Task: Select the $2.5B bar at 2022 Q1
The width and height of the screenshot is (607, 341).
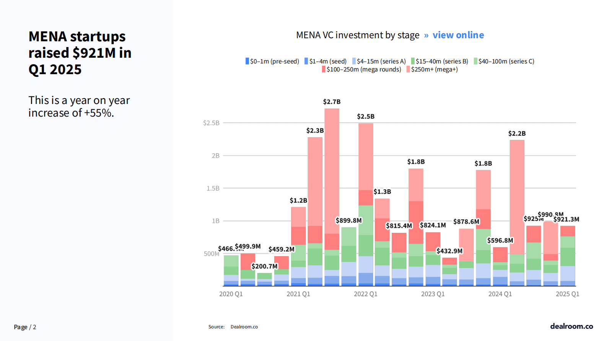Action: coord(366,205)
